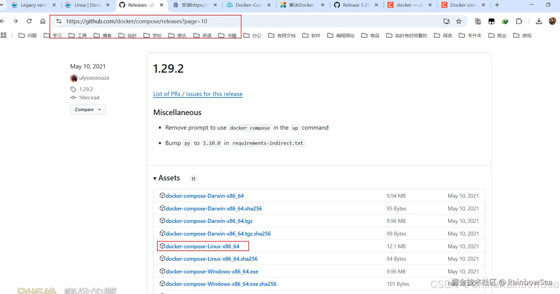Open the 1.29.2 tag

(x=86, y=89)
